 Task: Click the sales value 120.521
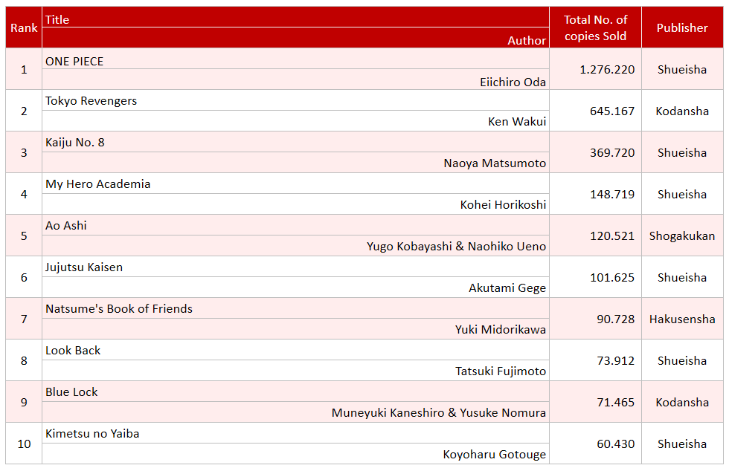click(x=611, y=236)
